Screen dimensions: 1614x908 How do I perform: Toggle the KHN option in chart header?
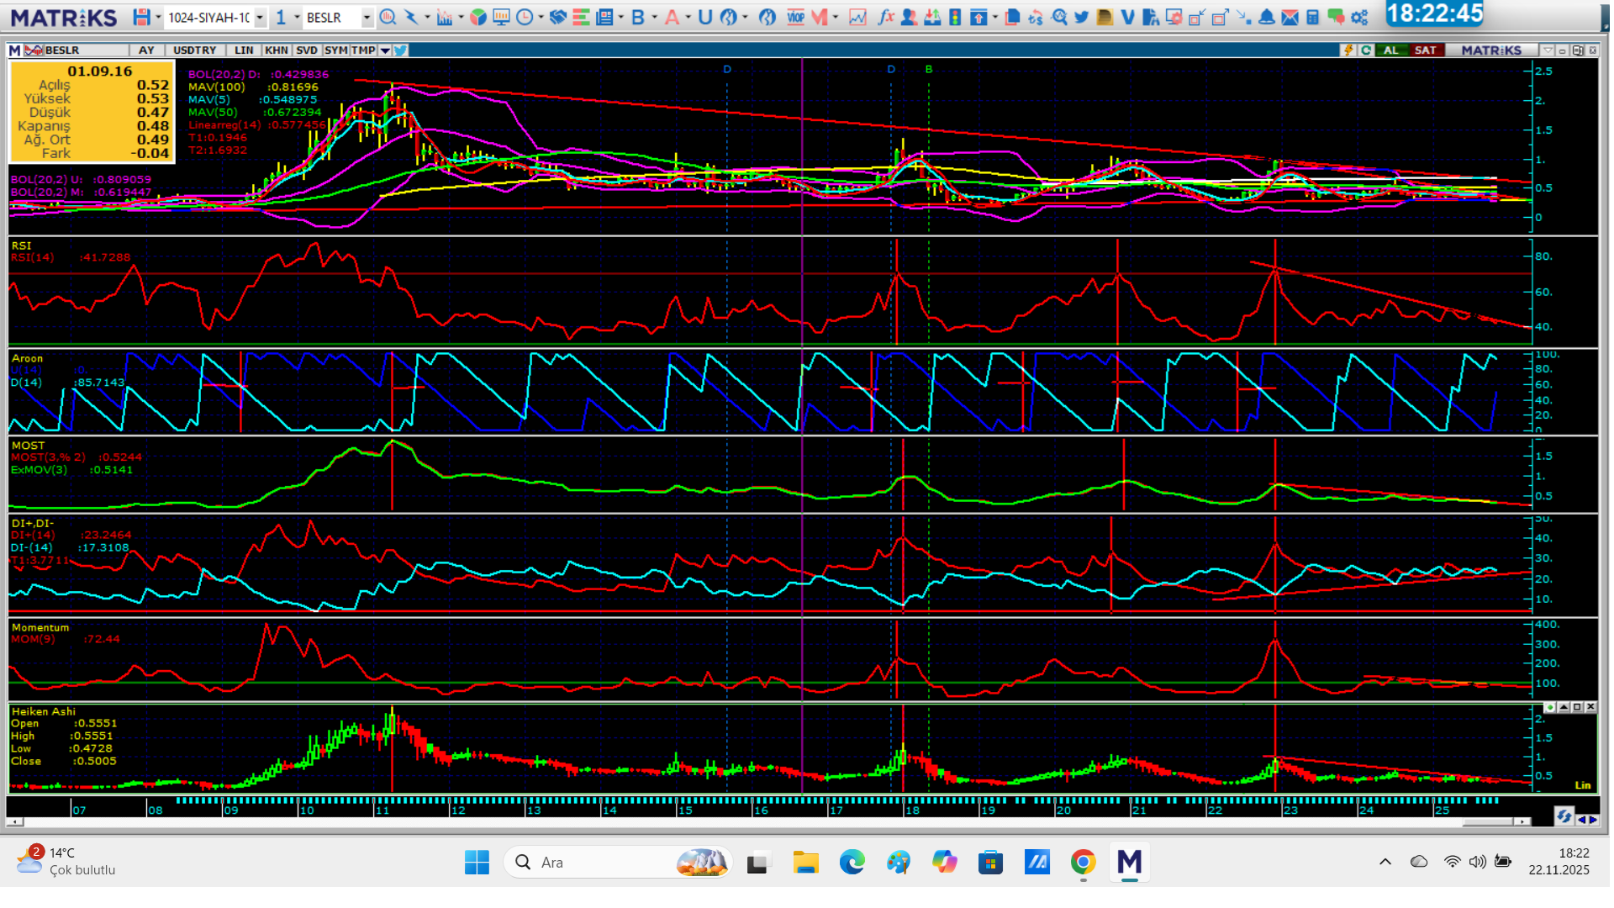(x=276, y=50)
